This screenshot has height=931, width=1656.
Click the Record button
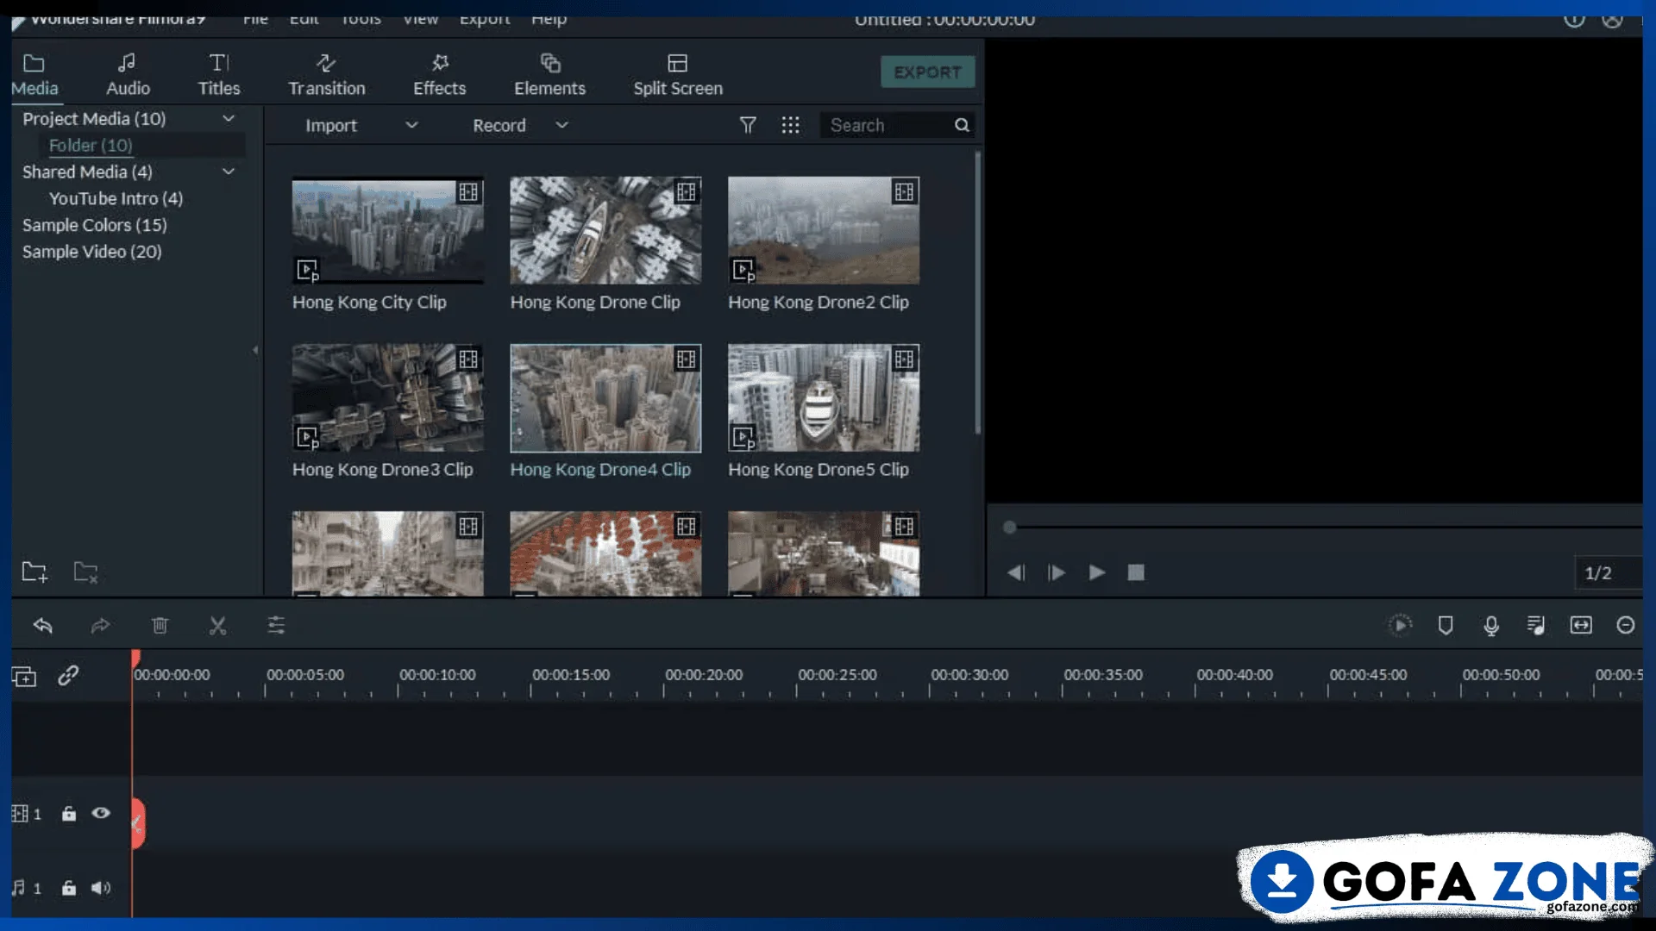click(x=499, y=125)
